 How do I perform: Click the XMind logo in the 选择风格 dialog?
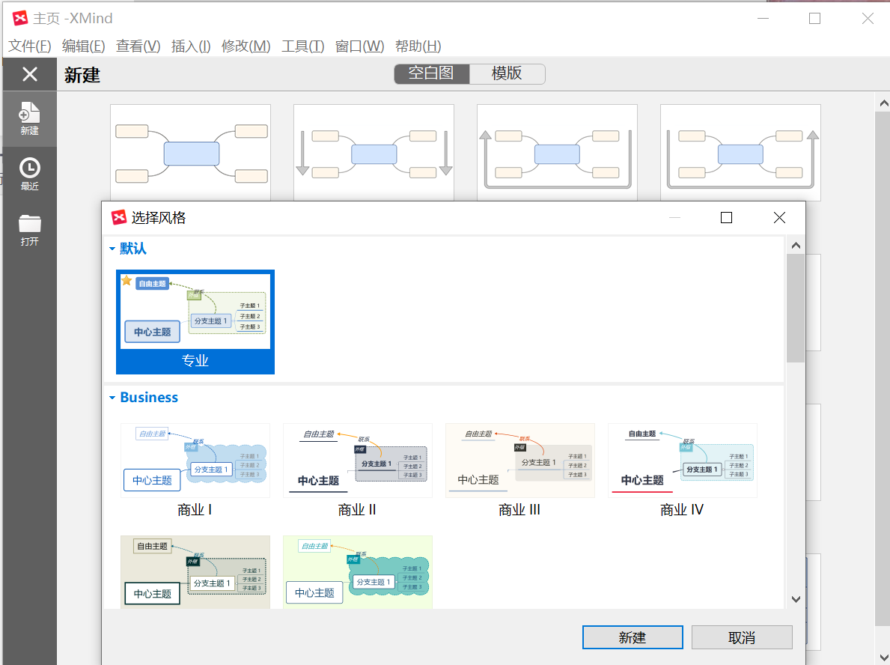[x=118, y=217]
